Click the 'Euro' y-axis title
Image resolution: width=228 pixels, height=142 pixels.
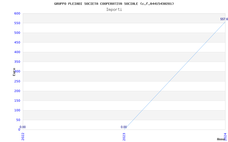(14, 72)
